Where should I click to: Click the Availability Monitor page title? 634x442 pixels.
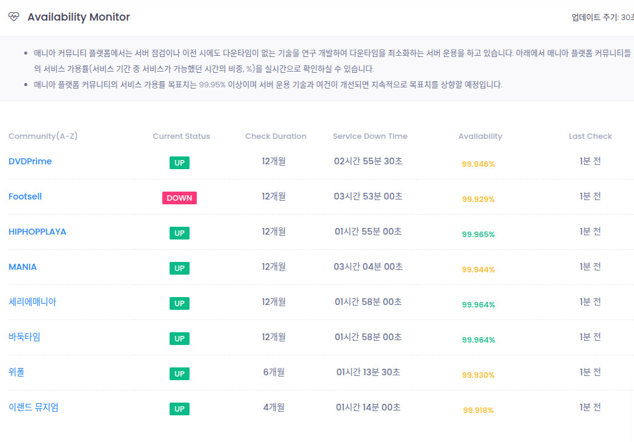tap(79, 17)
